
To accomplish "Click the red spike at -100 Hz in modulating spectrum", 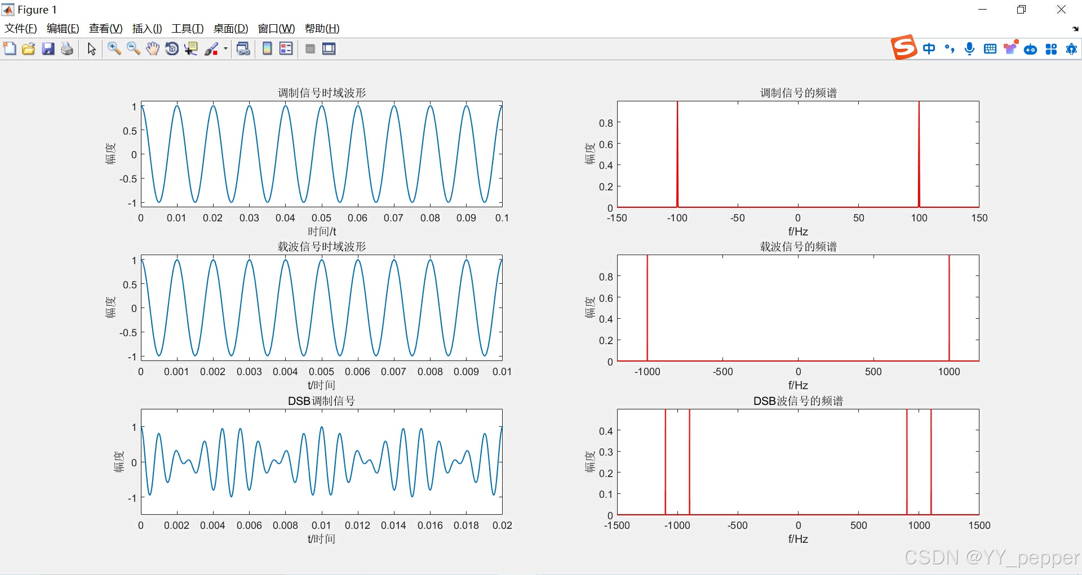I will coord(677,155).
